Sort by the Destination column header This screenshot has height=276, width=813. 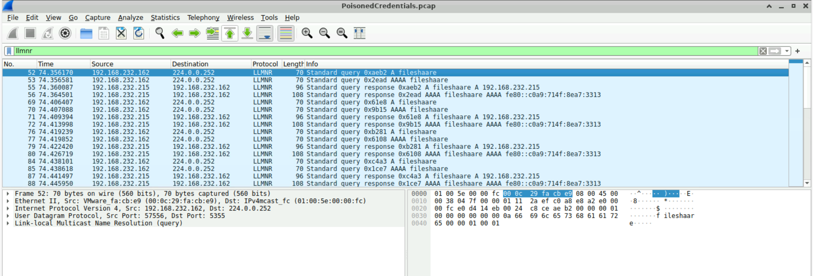[211, 64]
